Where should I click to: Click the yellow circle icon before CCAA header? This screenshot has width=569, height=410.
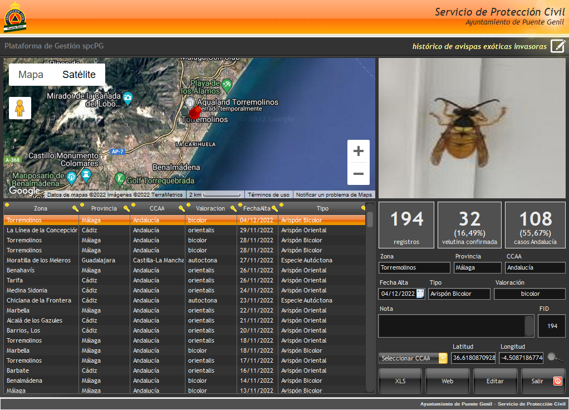pyautogui.click(x=133, y=205)
